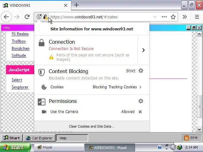
Task: Click the Help window scrollbar thumb
Action: pyautogui.click(x=200, y=106)
